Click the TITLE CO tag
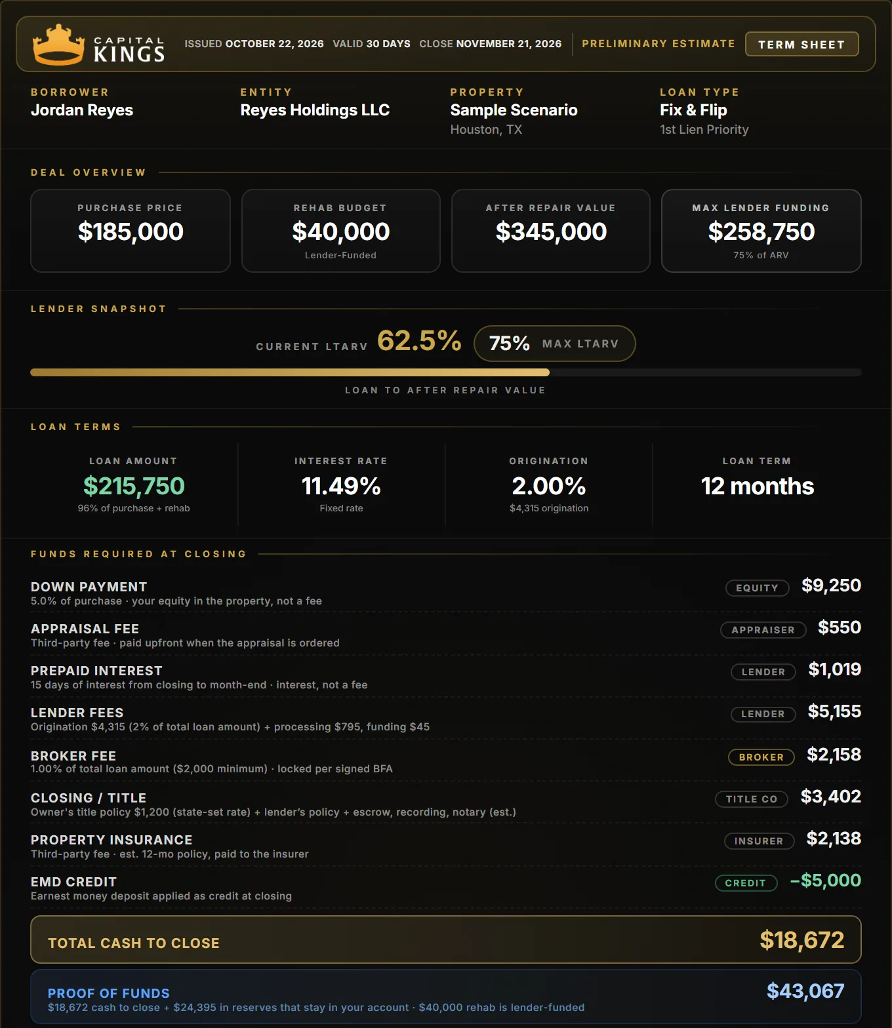This screenshot has height=1028, width=892. (752, 799)
